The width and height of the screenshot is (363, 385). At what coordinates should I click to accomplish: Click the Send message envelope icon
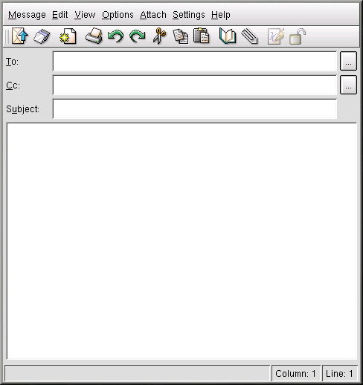click(x=20, y=36)
